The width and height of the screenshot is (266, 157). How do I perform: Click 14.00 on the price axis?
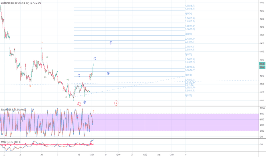262,52
